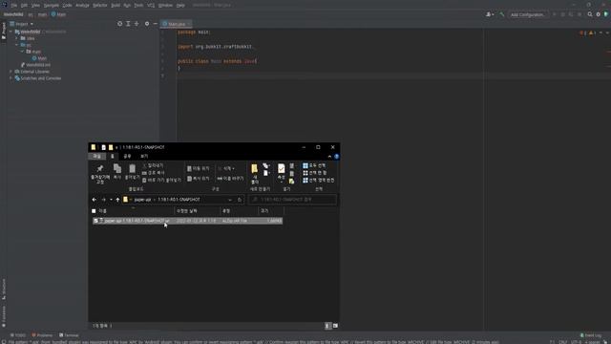
Task: Open the Code menu in IntelliJ
Action: (67, 6)
